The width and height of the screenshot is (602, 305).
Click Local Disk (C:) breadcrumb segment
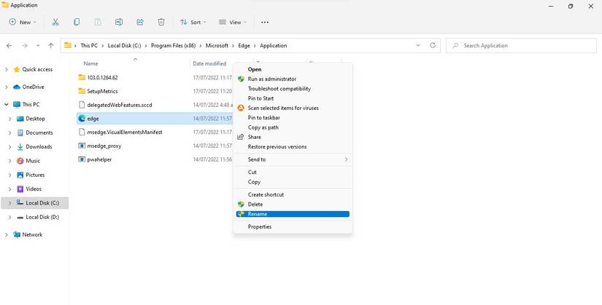click(x=124, y=46)
